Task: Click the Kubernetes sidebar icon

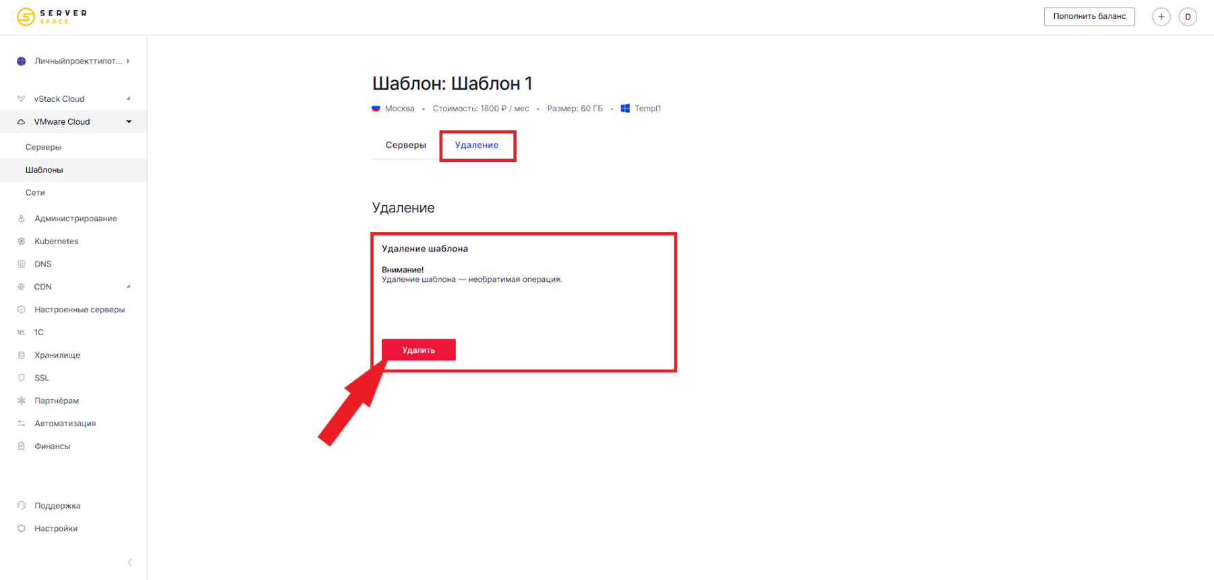Action: pyautogui.click(x=21, y=241)
